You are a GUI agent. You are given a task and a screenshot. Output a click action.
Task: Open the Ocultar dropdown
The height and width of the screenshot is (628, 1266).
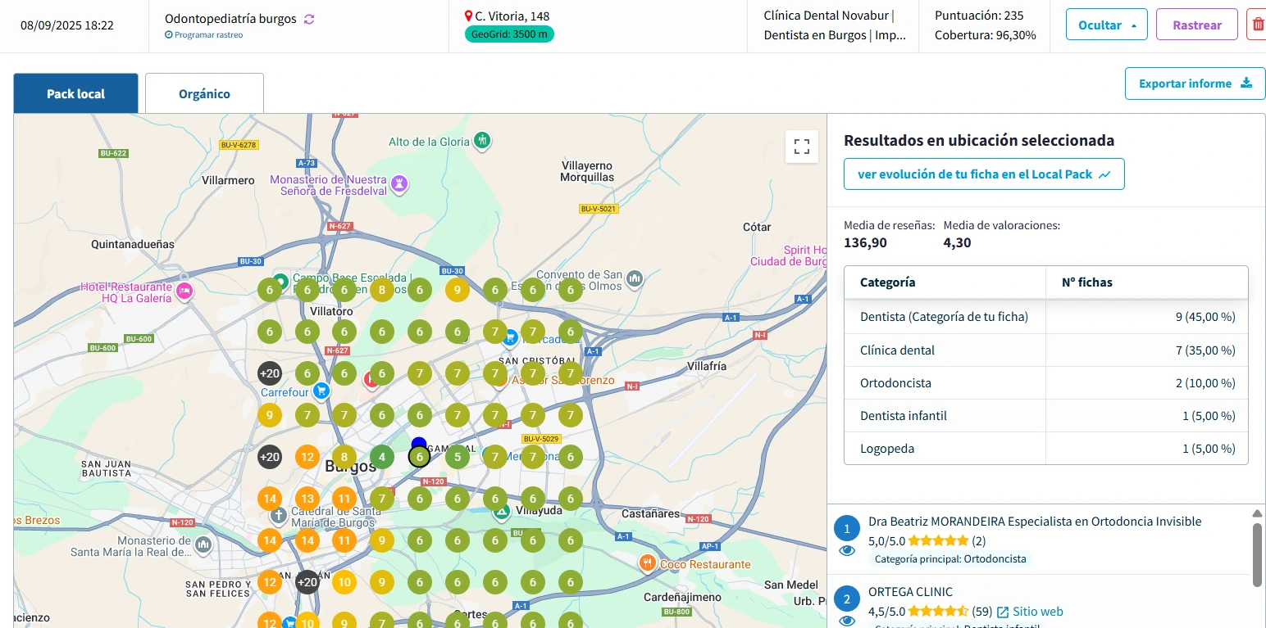click(1107, 25)
